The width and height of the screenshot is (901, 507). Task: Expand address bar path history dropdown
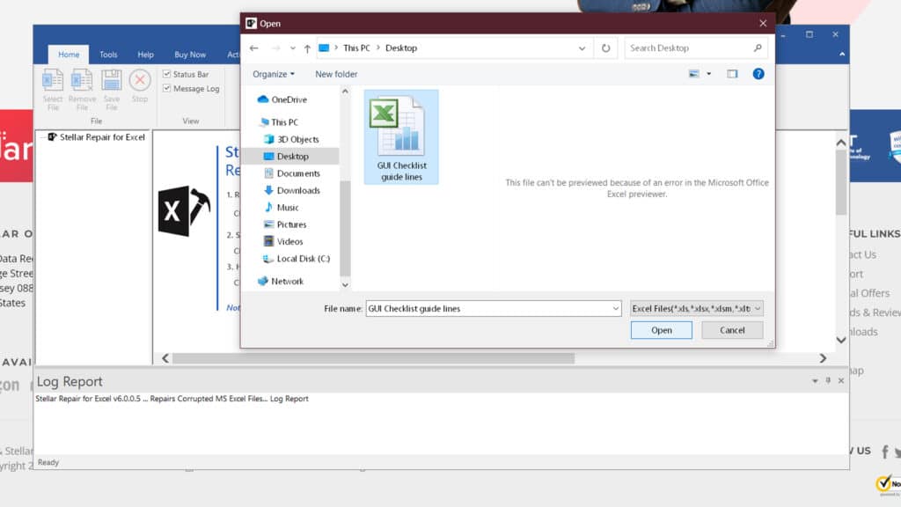click(582, 48)
